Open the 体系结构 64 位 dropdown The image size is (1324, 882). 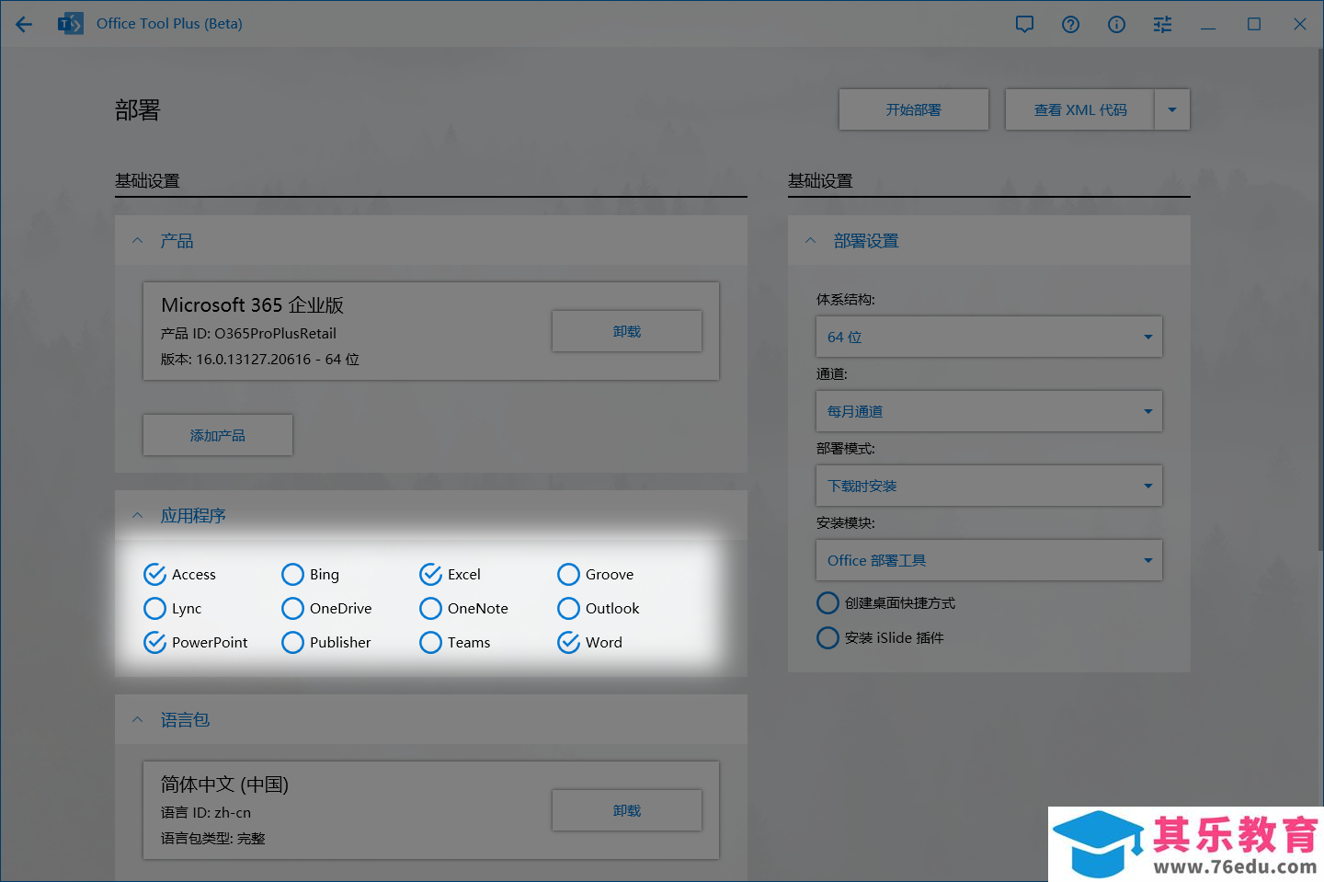[x=989, y=337]
